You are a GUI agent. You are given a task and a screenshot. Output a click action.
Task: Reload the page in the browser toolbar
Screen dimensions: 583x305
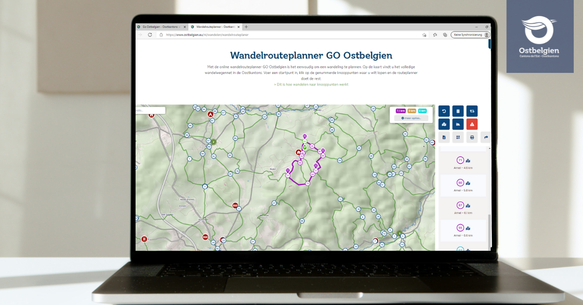pyautogui.click(x=150, y=35)
